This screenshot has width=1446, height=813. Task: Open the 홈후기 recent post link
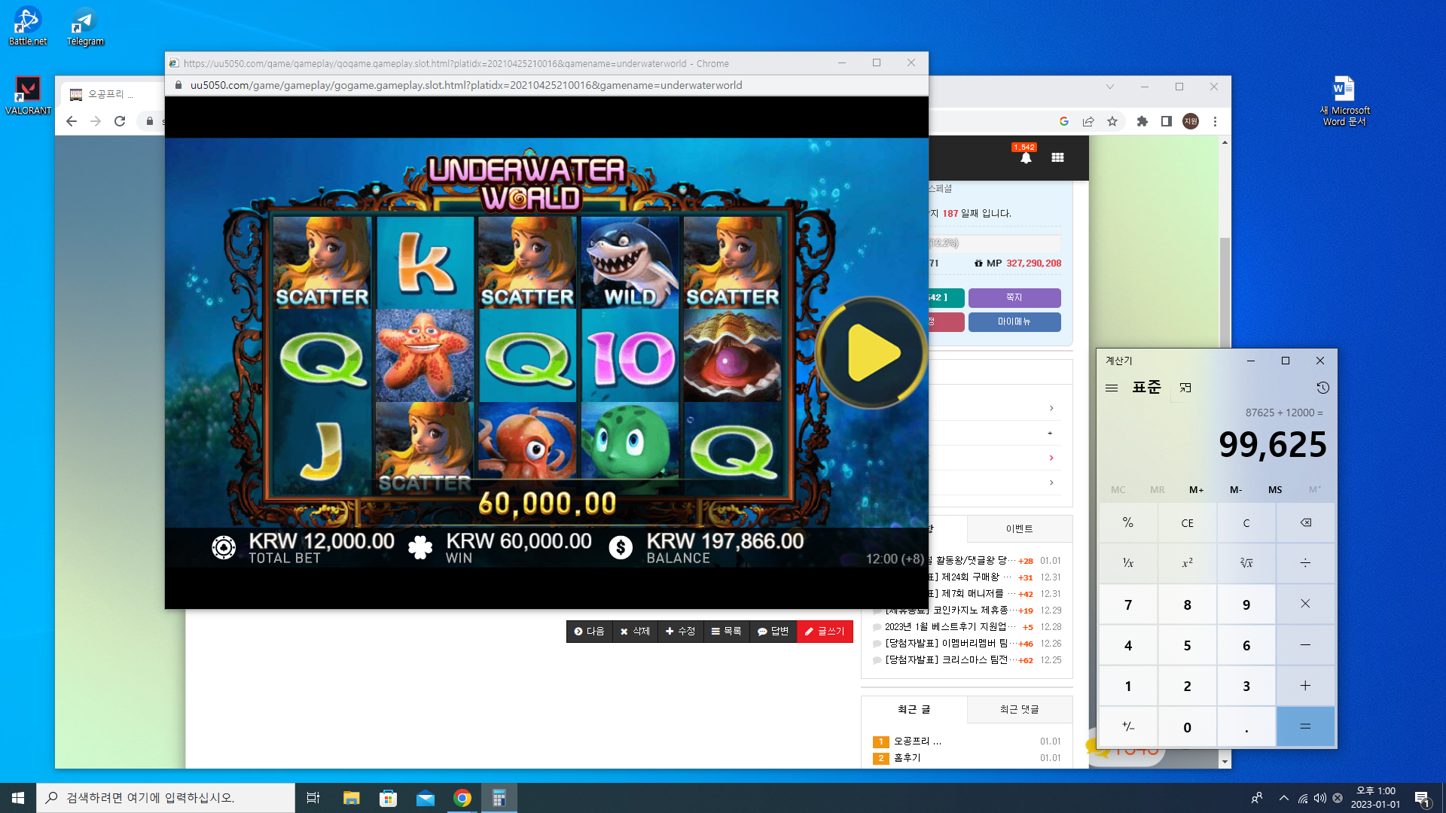pyautogui.click(x=908, y=758)
